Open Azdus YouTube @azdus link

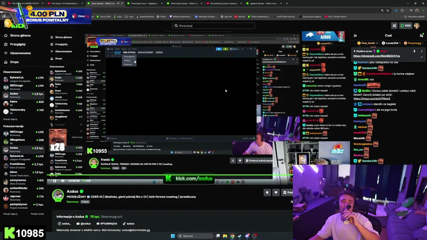(83, 224)
